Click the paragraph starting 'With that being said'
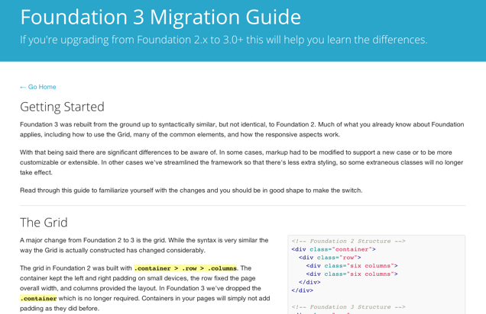Image resolution: width=486 pixels, height=314 pixels. coord(241,162)
